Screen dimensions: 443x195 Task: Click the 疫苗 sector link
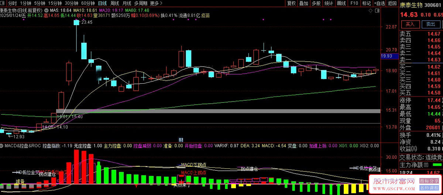[205, 16]
